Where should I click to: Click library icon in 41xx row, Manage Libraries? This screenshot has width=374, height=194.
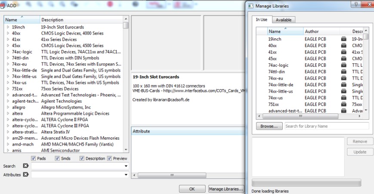344,52
